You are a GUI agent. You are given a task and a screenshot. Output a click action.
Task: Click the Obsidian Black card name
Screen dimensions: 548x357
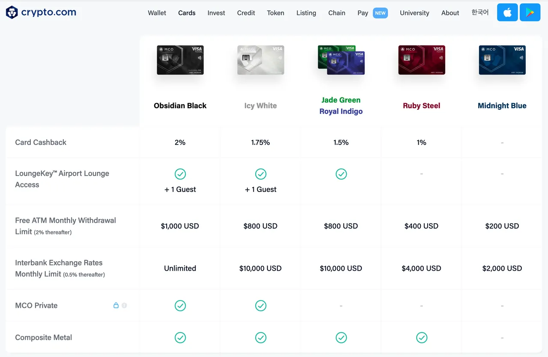pos(180,106)
